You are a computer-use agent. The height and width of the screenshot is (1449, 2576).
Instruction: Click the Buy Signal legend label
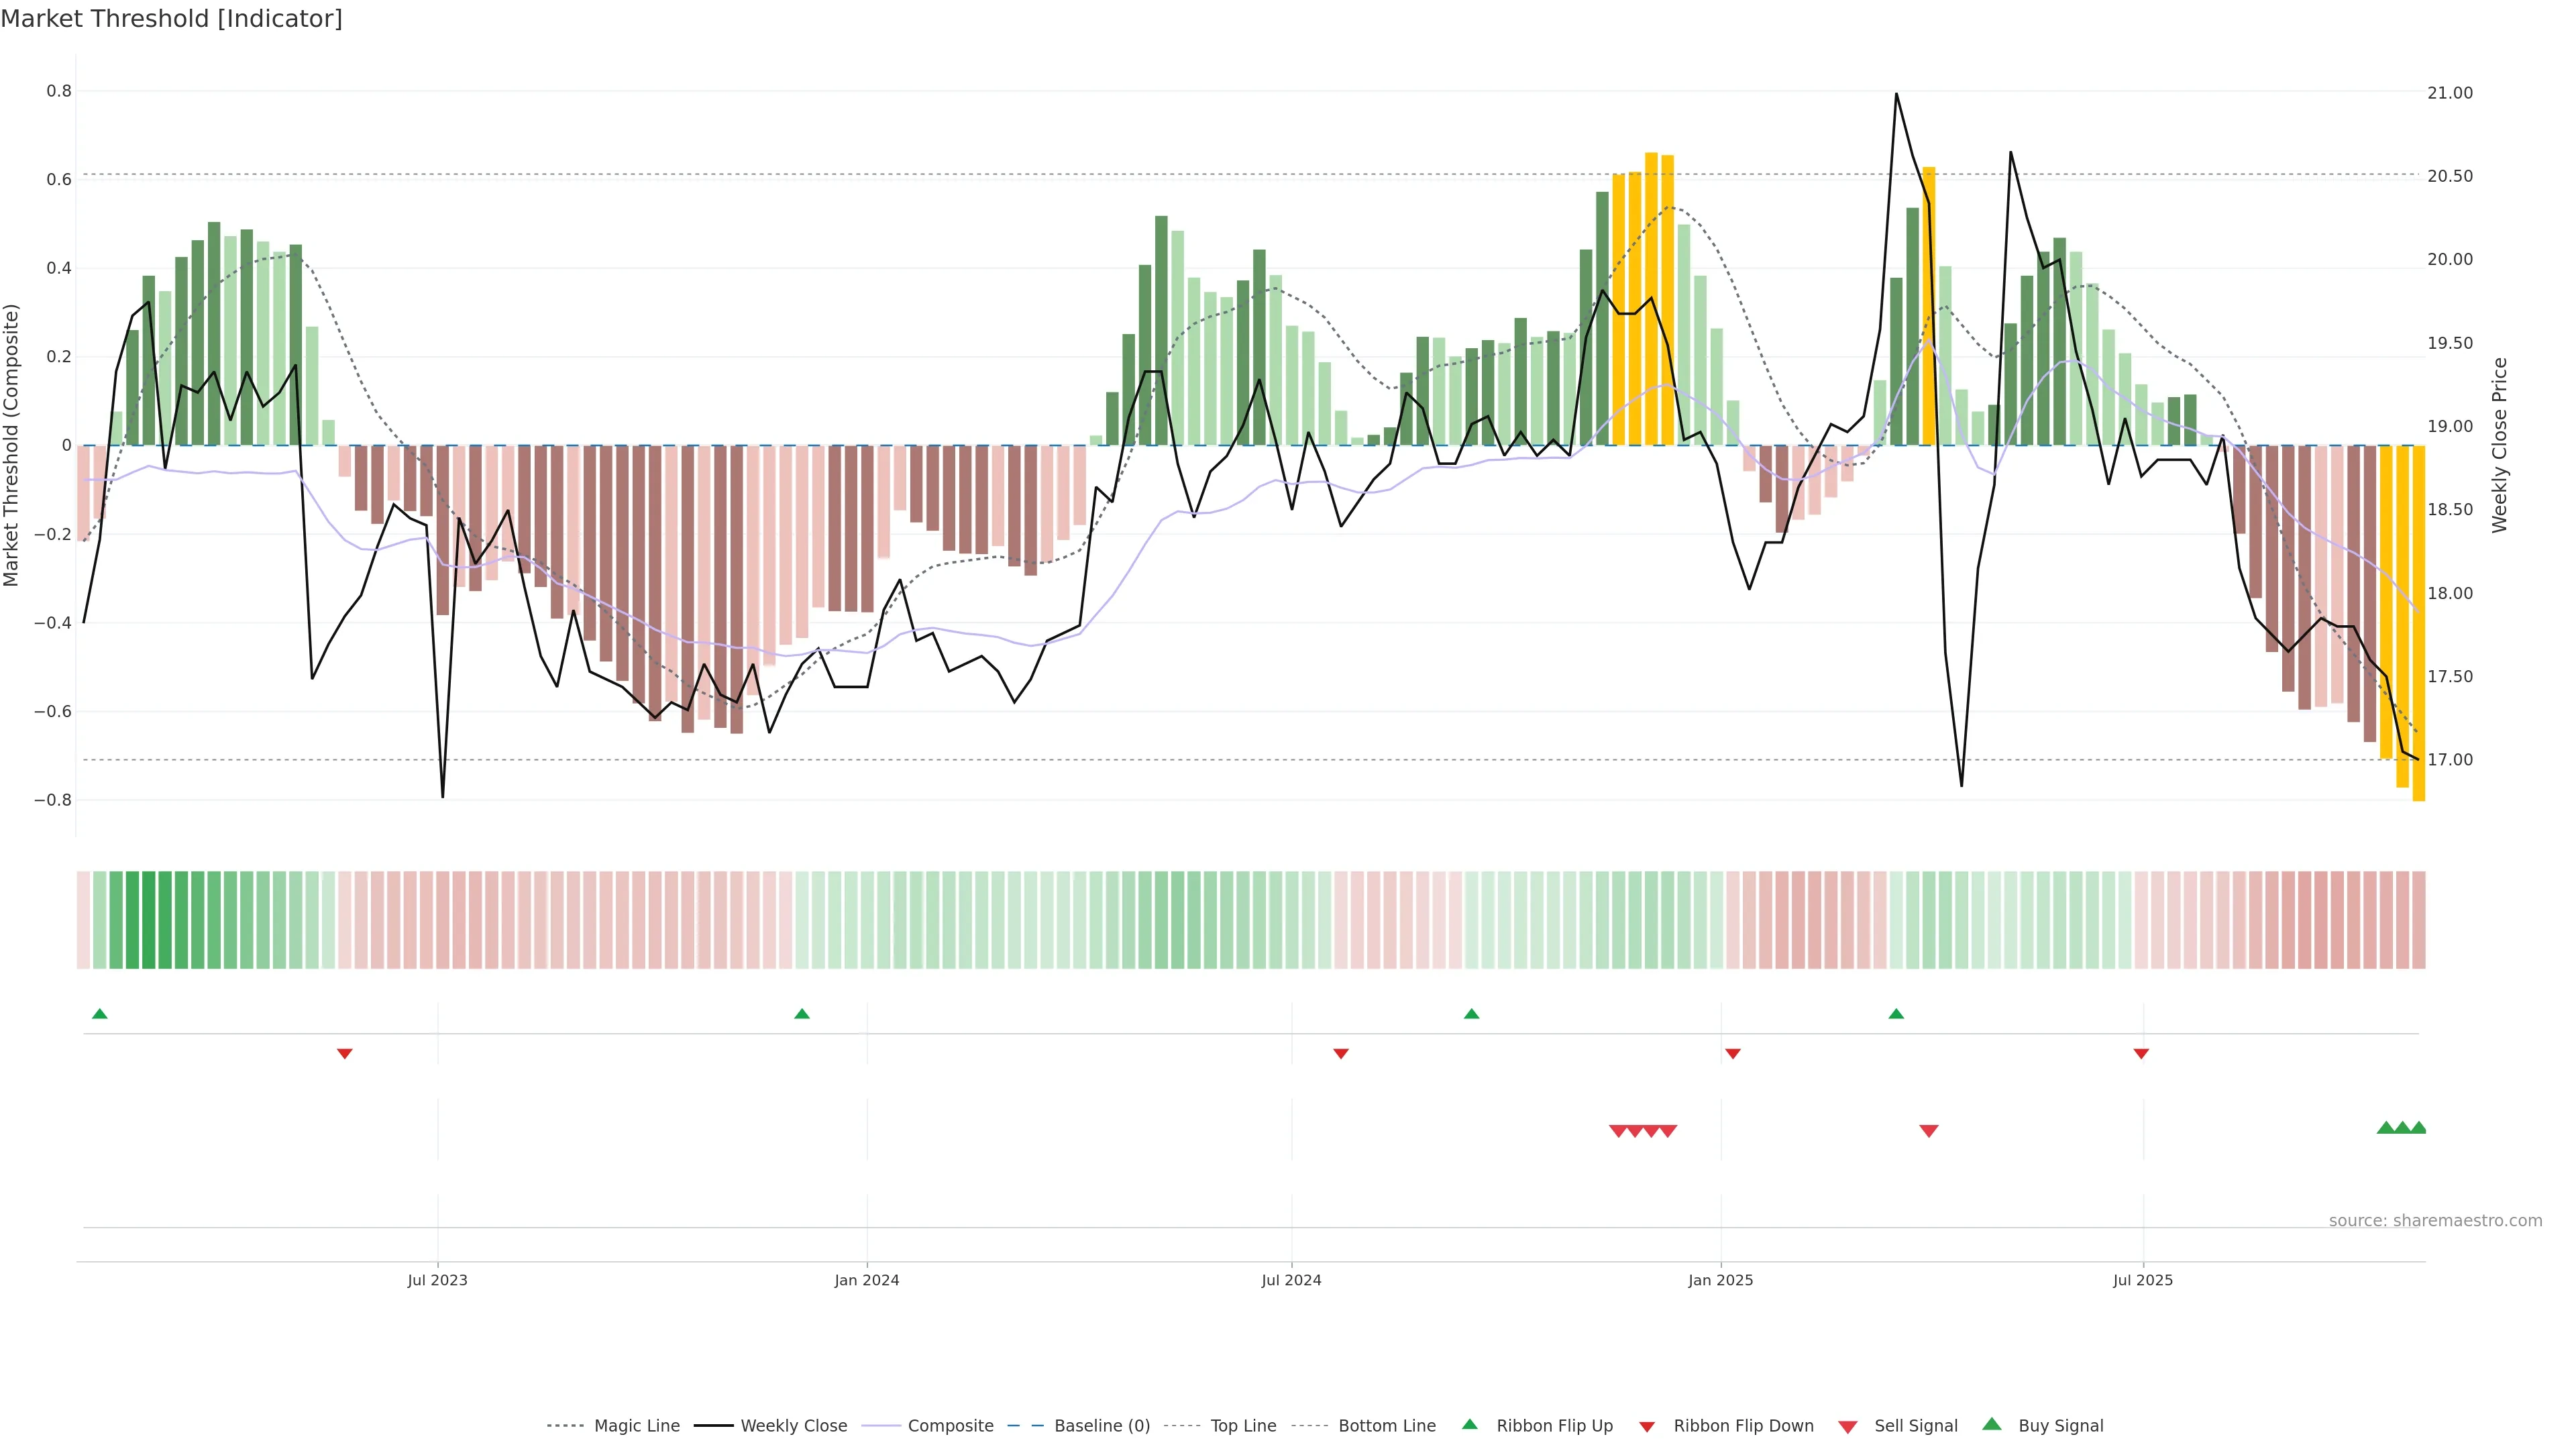(x=2060, y=1426)
